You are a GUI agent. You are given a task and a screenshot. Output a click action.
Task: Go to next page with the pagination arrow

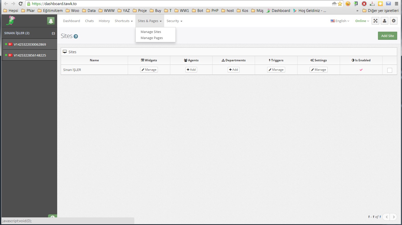click(394, 217)
